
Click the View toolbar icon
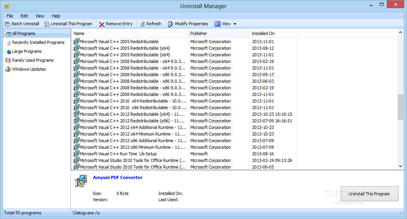218,24
